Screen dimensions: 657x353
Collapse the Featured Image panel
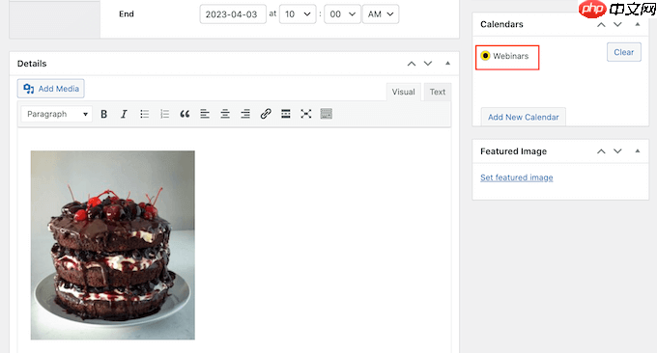638,151
